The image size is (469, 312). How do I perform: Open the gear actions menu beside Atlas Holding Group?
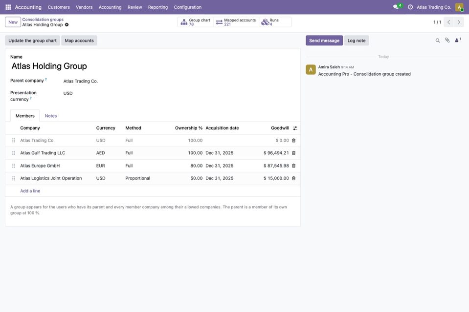pos(67,25)
